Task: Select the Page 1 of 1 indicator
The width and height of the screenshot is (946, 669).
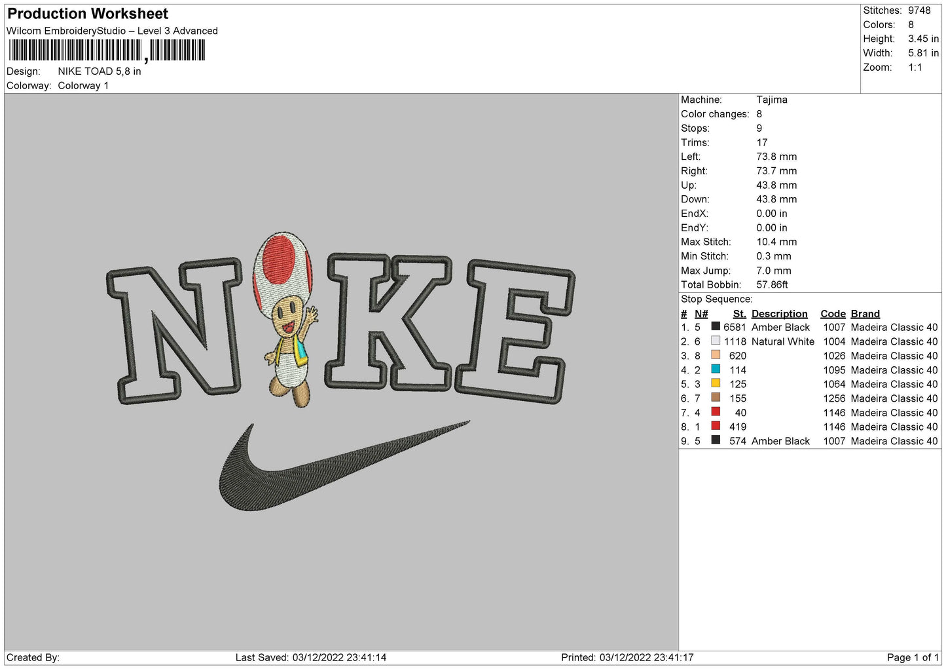Action: click(913, 657)
